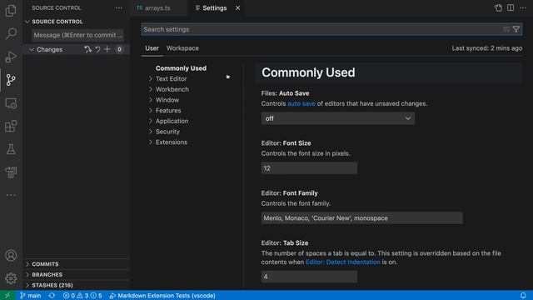533x300 pixels.
Task: Open Source Control views and more actions
Action: click(x=118, y=7)
